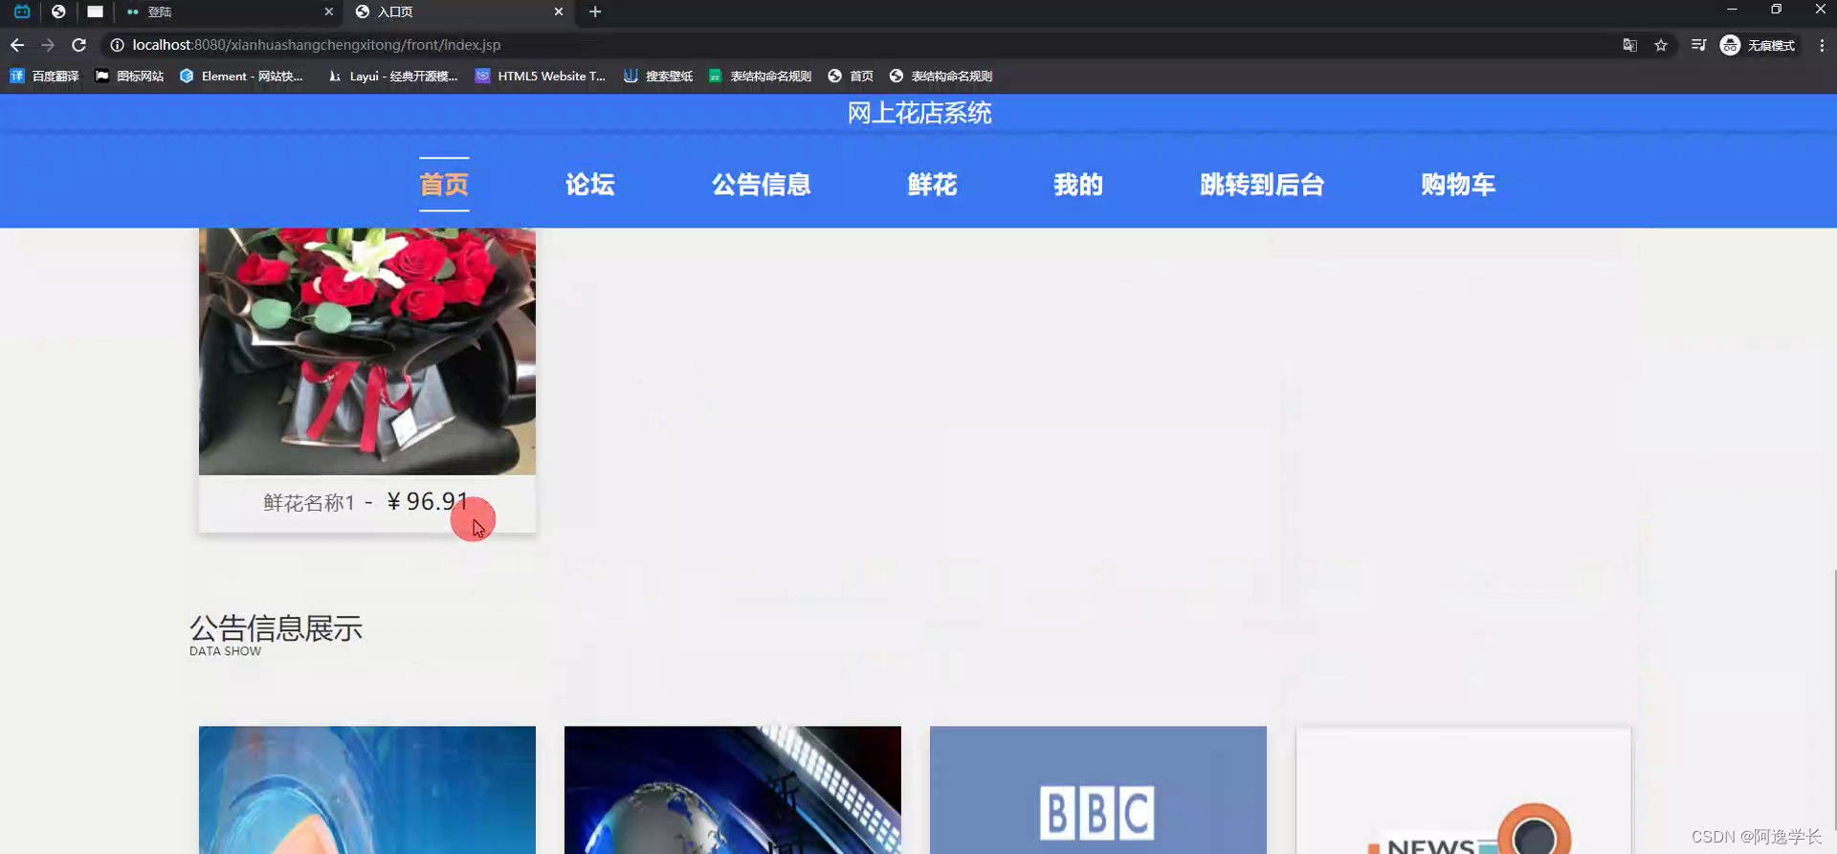Close the 登陆 tab

tap(329, 11)
